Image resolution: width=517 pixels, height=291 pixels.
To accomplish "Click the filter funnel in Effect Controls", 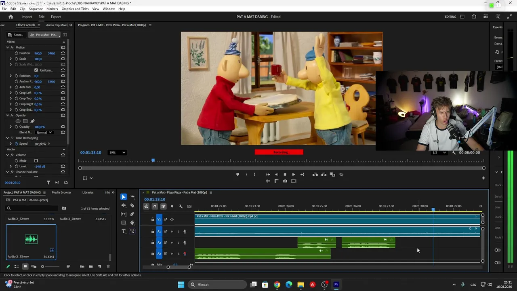I will [48, 183].
